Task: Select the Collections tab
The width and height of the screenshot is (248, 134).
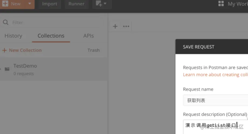Action: click(51, 36)
